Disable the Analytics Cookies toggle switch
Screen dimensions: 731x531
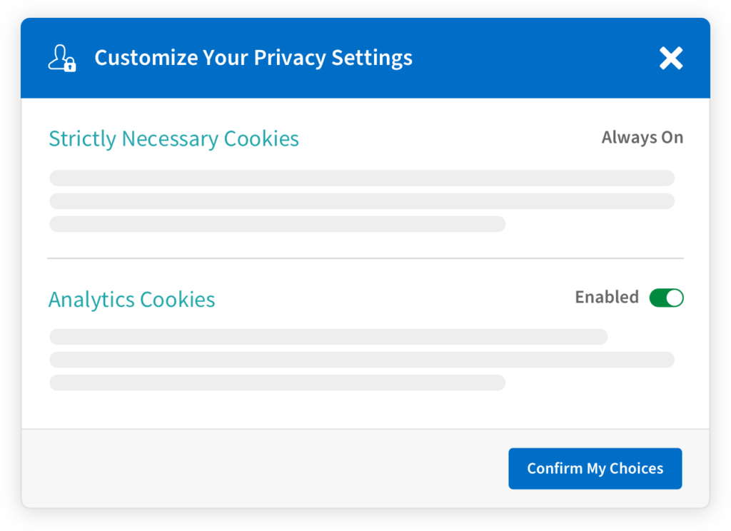point(666,298)
